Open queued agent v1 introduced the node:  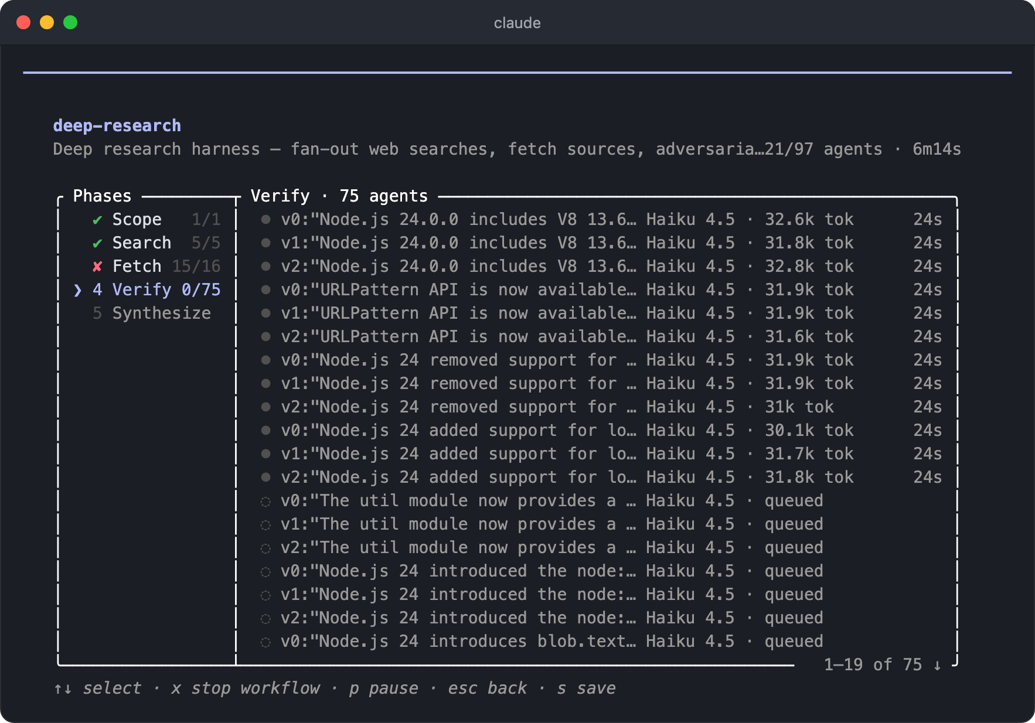pos(601,594)
